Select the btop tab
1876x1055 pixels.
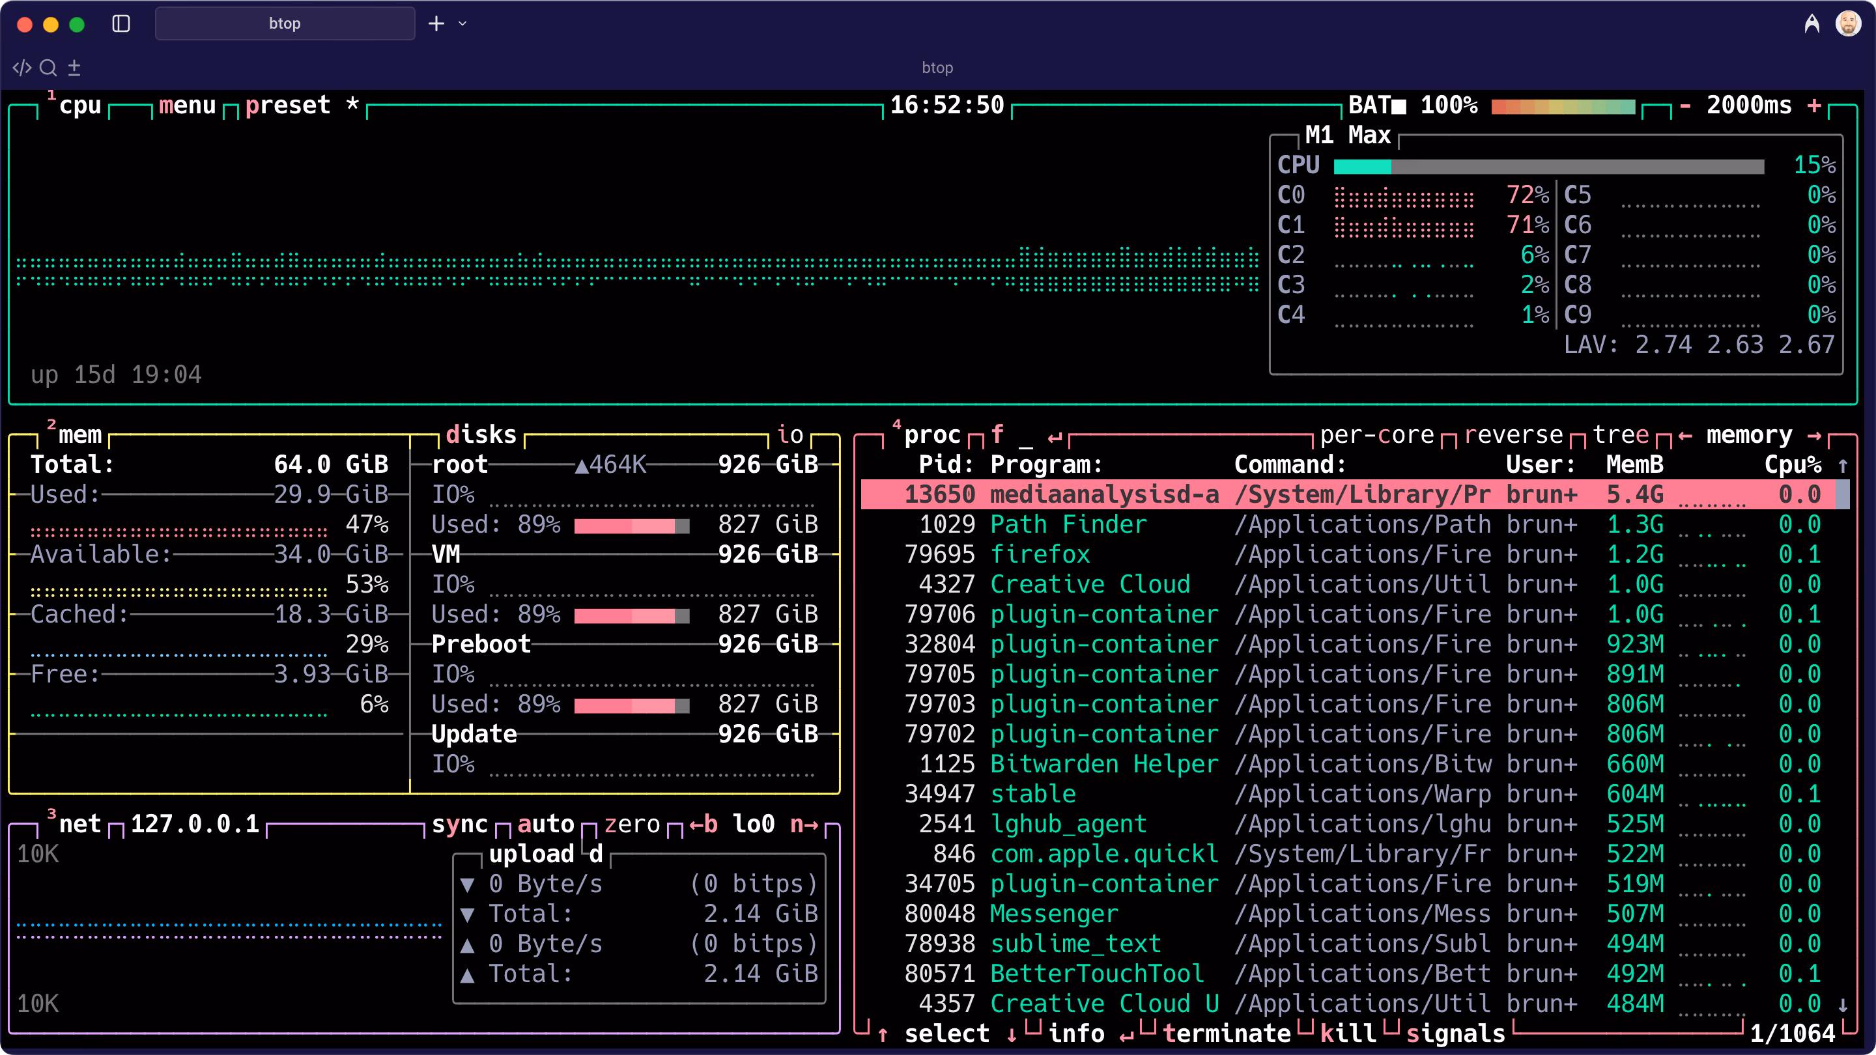pos(285,24)
